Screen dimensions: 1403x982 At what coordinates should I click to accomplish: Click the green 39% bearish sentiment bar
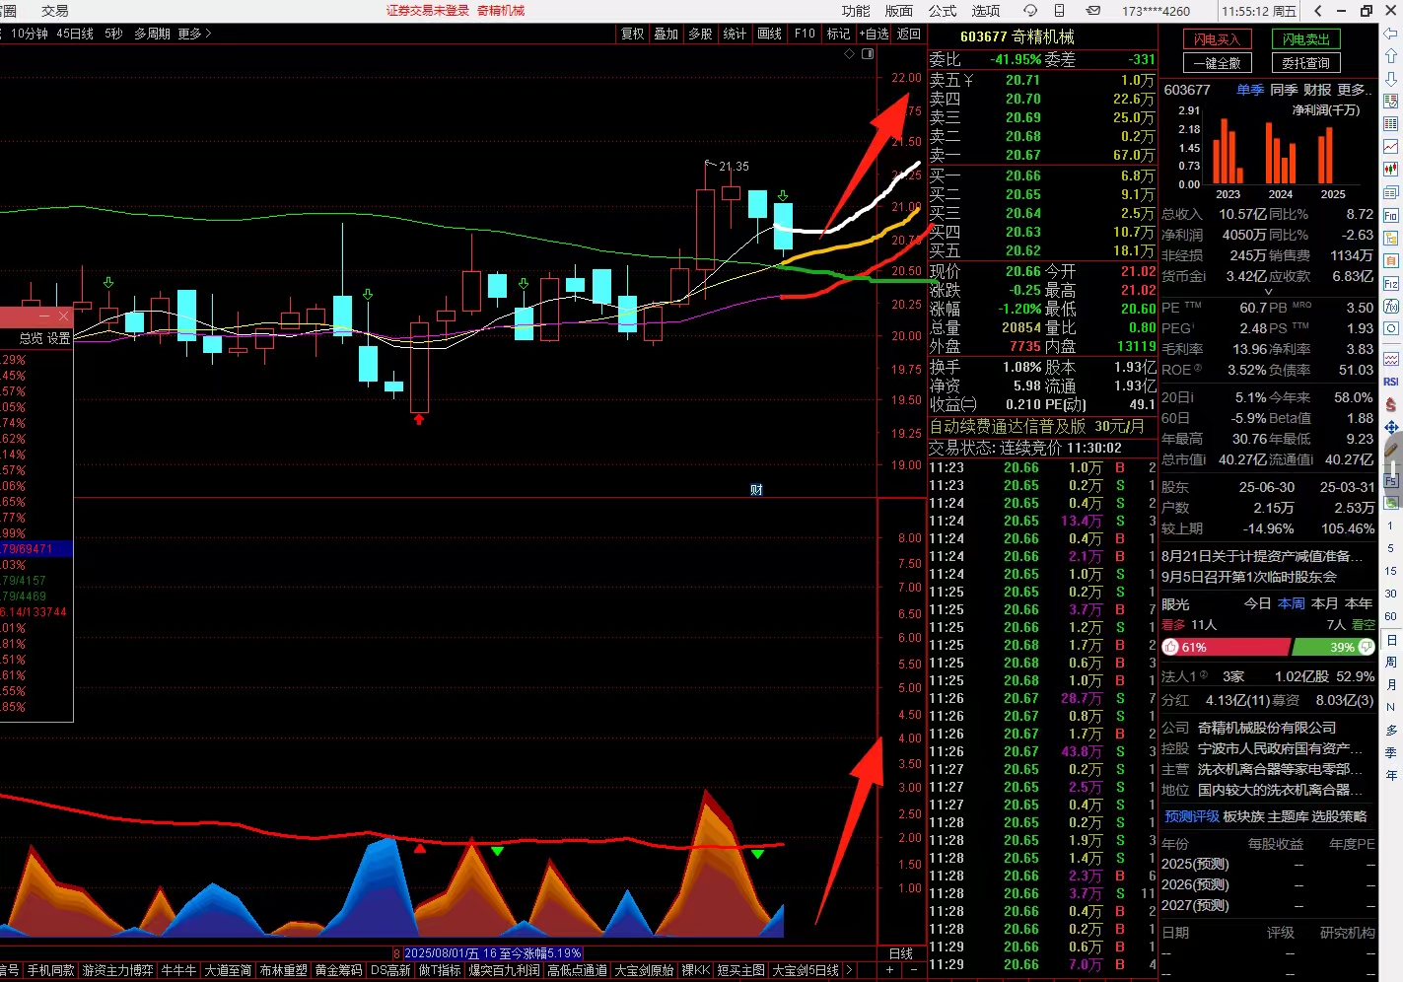click(1333, 647)
